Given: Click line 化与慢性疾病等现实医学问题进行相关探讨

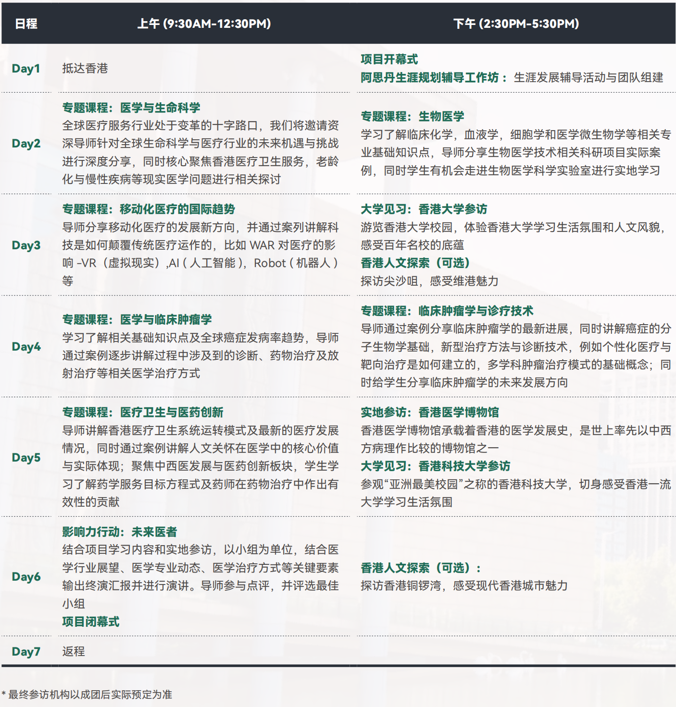Looking at the screenshot, I should tap(172, 179).
